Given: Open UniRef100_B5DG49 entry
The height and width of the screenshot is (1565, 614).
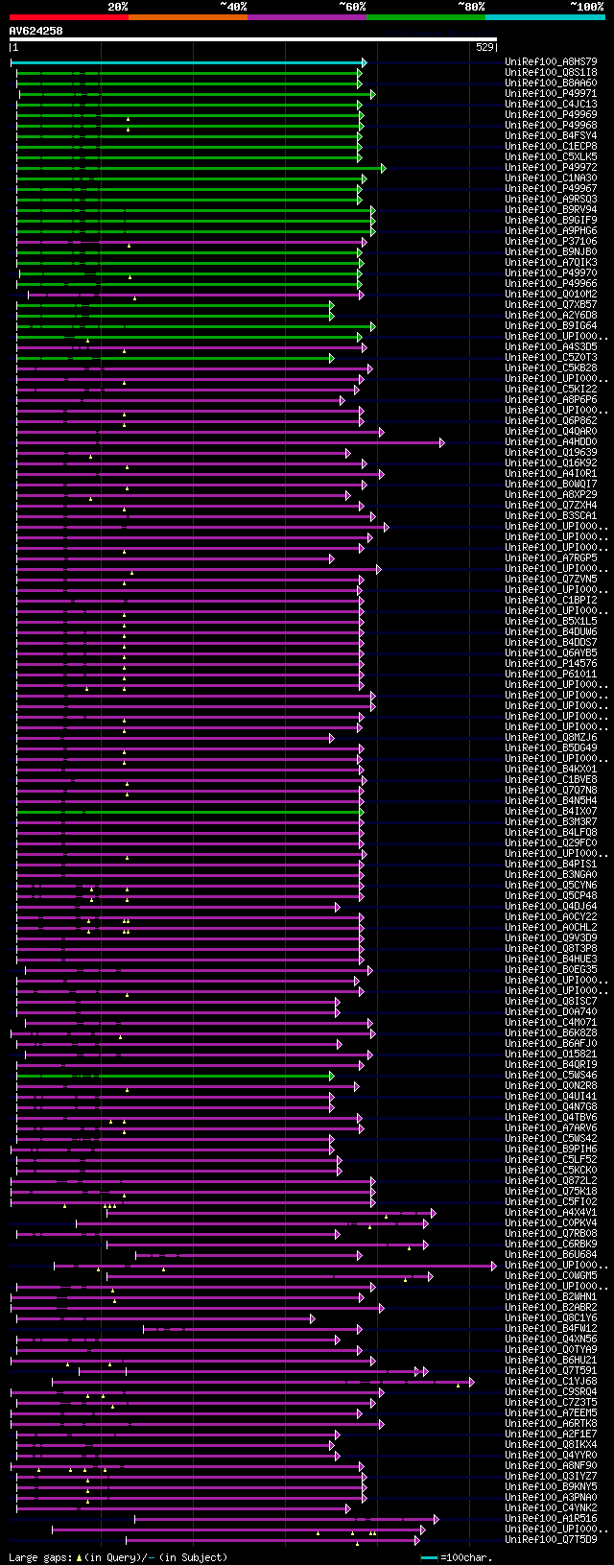Looking at the screenshot, I should [x=551, y=748].
